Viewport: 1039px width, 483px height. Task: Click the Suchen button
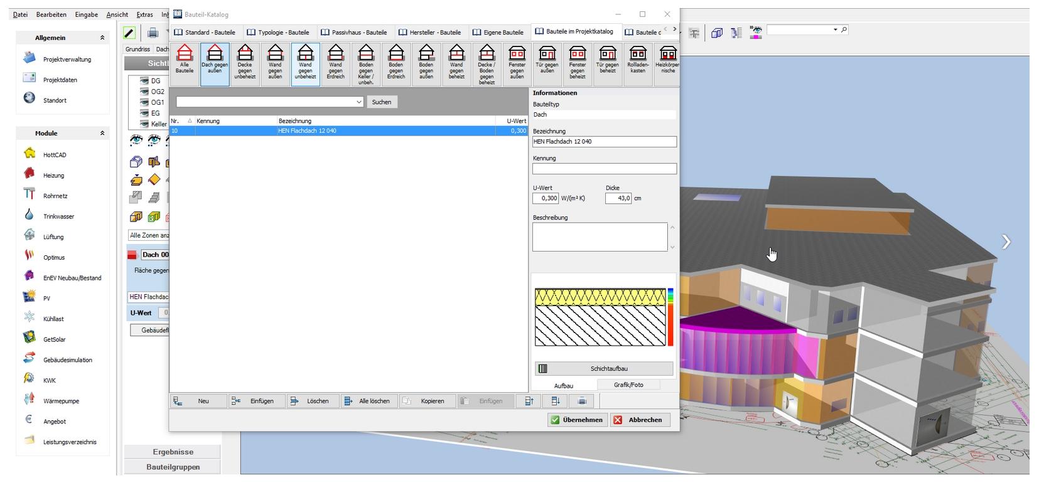click(x=382, y=102)
